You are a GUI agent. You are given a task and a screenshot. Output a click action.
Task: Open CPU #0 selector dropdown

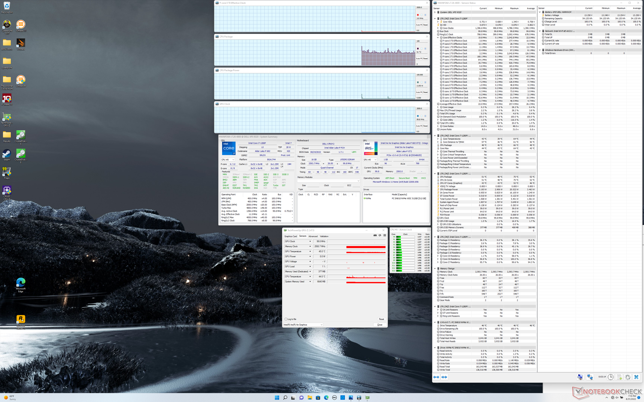[x=228, y=159]
